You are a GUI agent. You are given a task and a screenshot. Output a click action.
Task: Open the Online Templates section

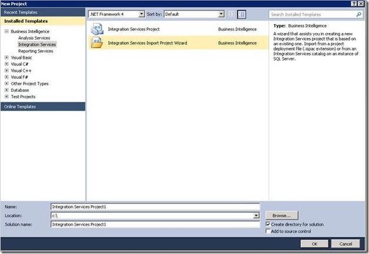coord(43,107)
